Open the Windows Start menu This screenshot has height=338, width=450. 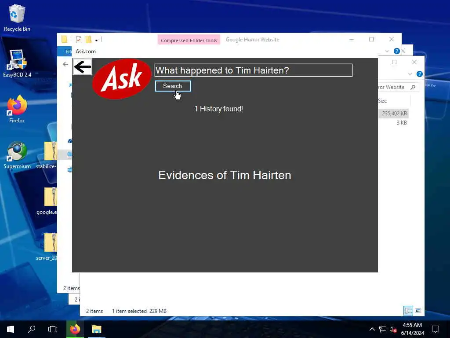11,329
